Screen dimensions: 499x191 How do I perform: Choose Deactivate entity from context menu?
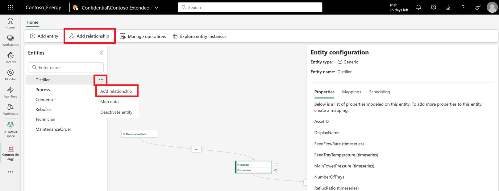coord(116,112)
